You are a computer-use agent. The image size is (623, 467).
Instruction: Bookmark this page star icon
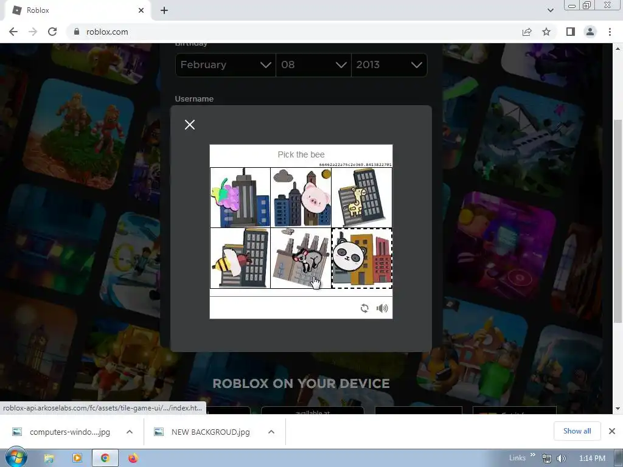546,32
